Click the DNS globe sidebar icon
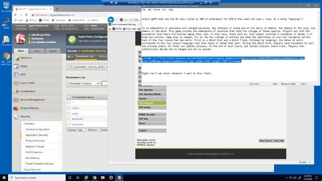The image size is (322, 181). [x=16, y=75]
